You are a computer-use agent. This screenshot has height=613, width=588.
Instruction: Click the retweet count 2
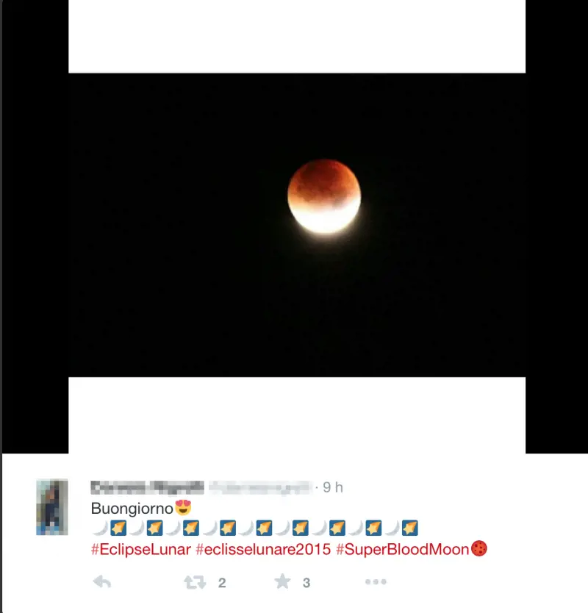[x=222, y=583]
